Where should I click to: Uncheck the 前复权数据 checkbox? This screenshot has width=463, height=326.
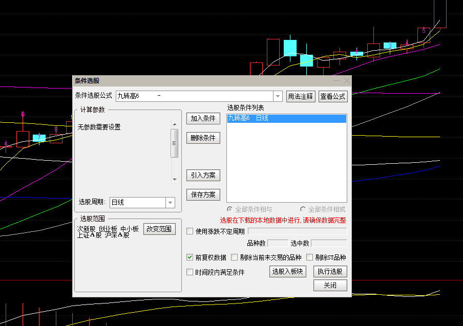coord(190,257)
